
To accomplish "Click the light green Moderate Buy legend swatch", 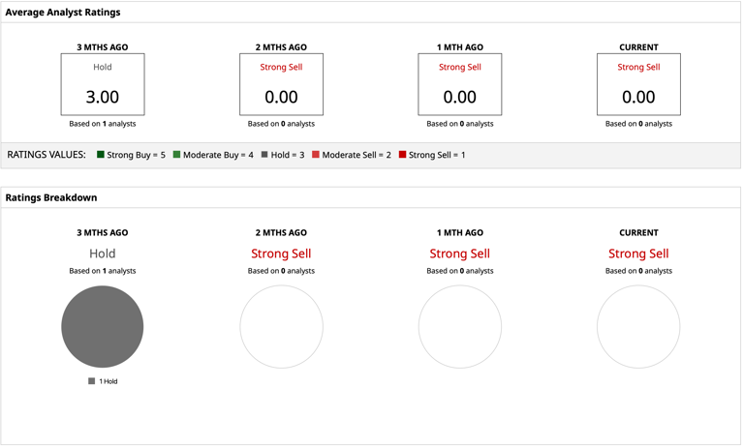I will (176, 155).
